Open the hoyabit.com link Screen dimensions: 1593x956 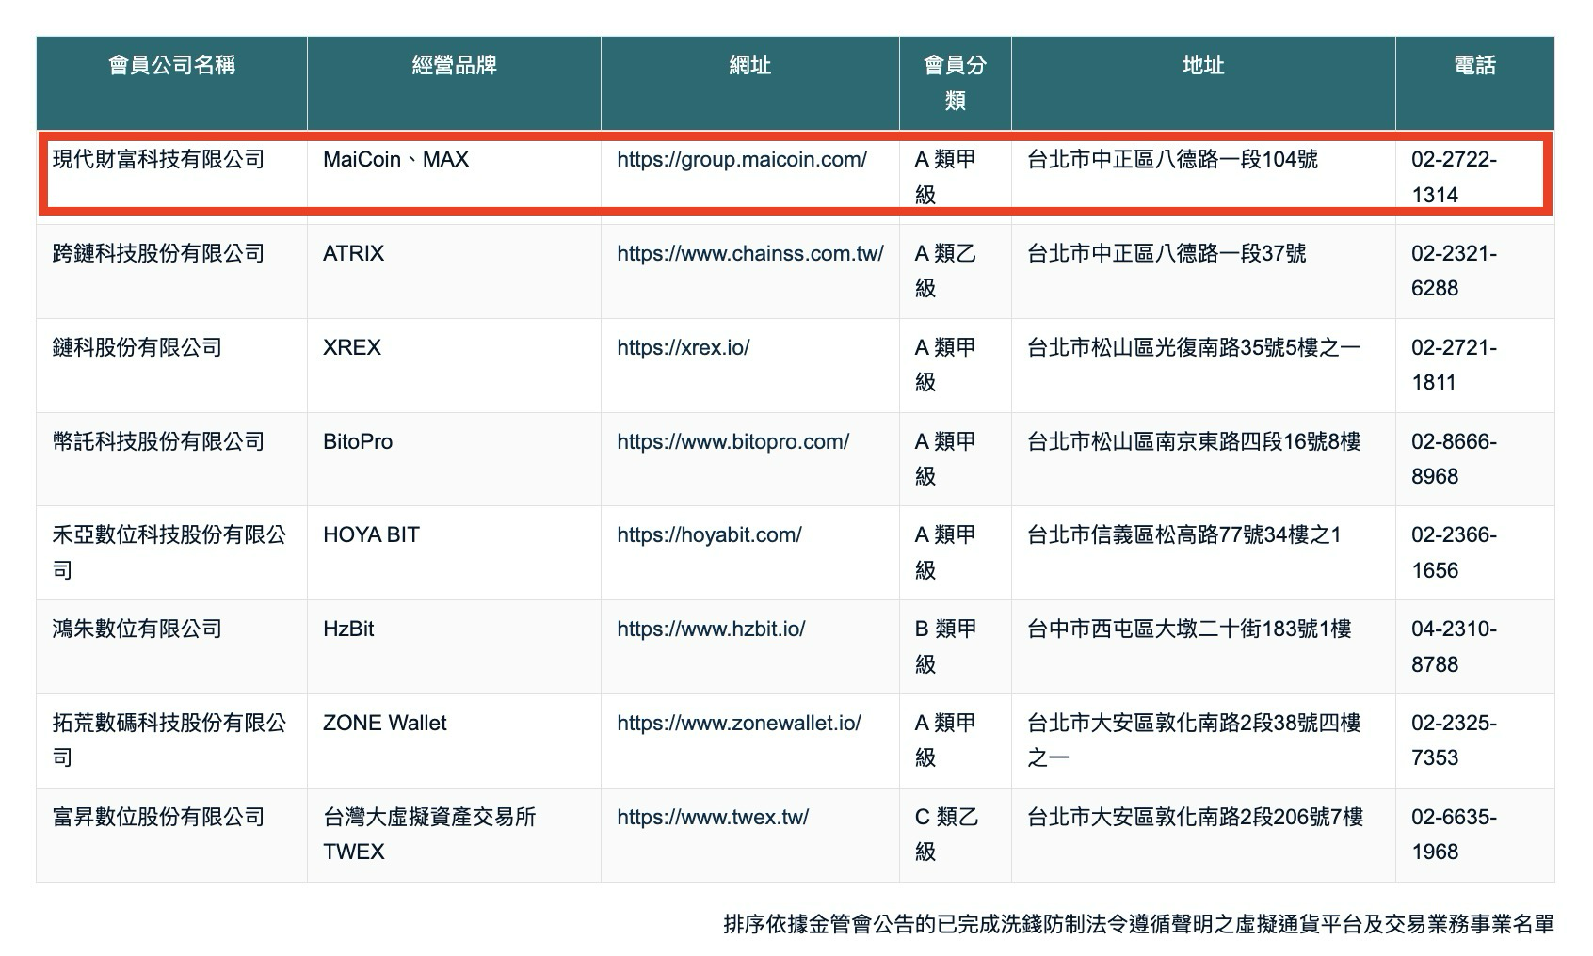pyautogui.click(x=709, y=534)
